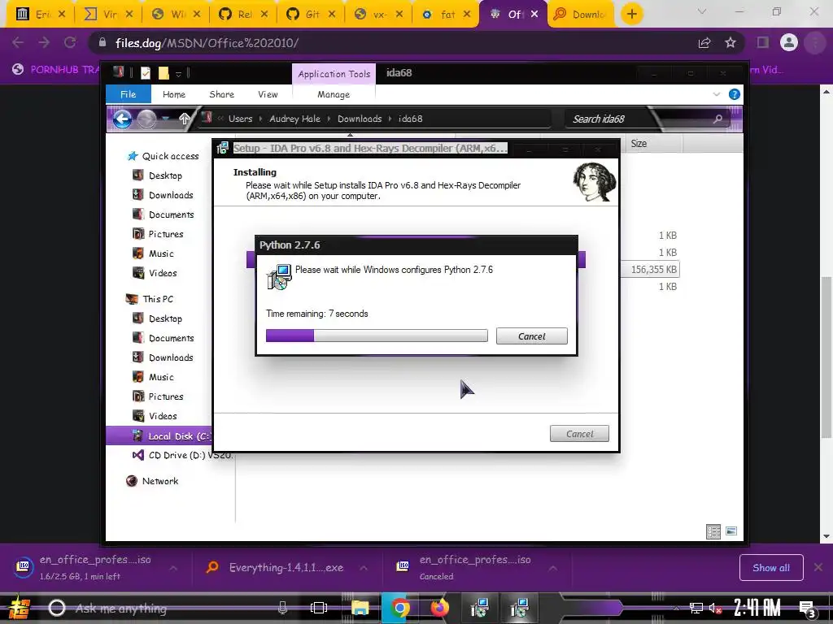
Task: Expand options for the downloading Office iso
Action: [x=174, y=568]
